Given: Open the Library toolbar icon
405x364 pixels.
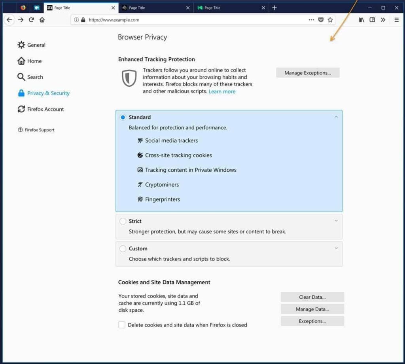Looking at the screenshot, I should 361,20.
